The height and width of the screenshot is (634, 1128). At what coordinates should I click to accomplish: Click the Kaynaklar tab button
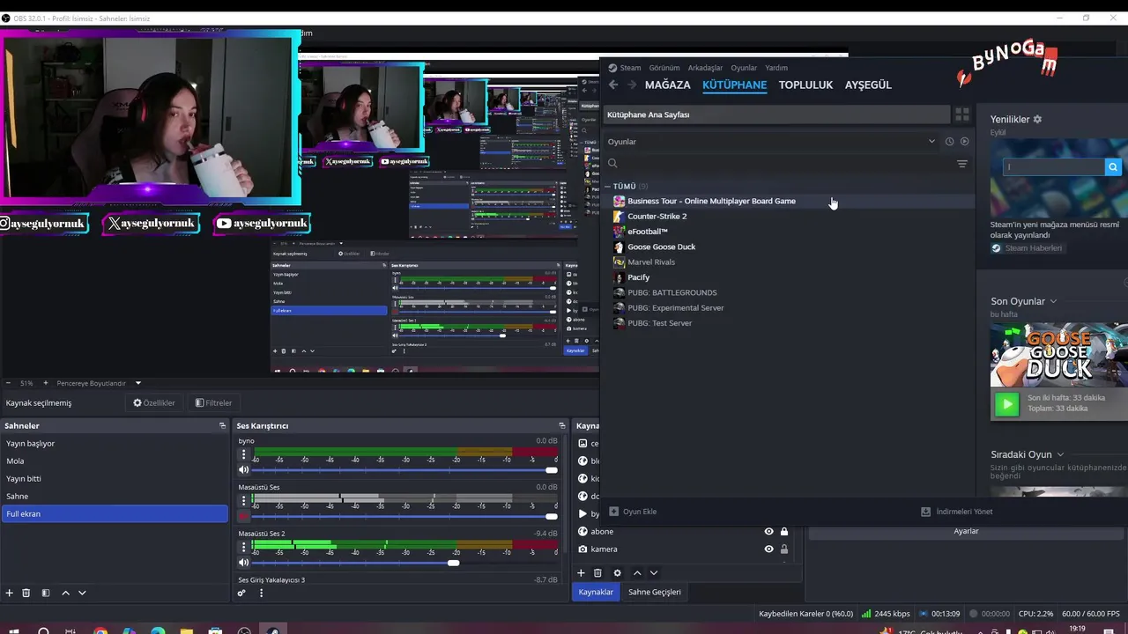pos(596,592)
